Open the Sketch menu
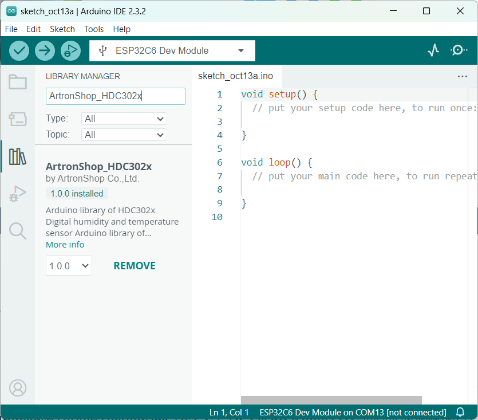478x420 pixels. pyautogui.click(x=62, y=29)
